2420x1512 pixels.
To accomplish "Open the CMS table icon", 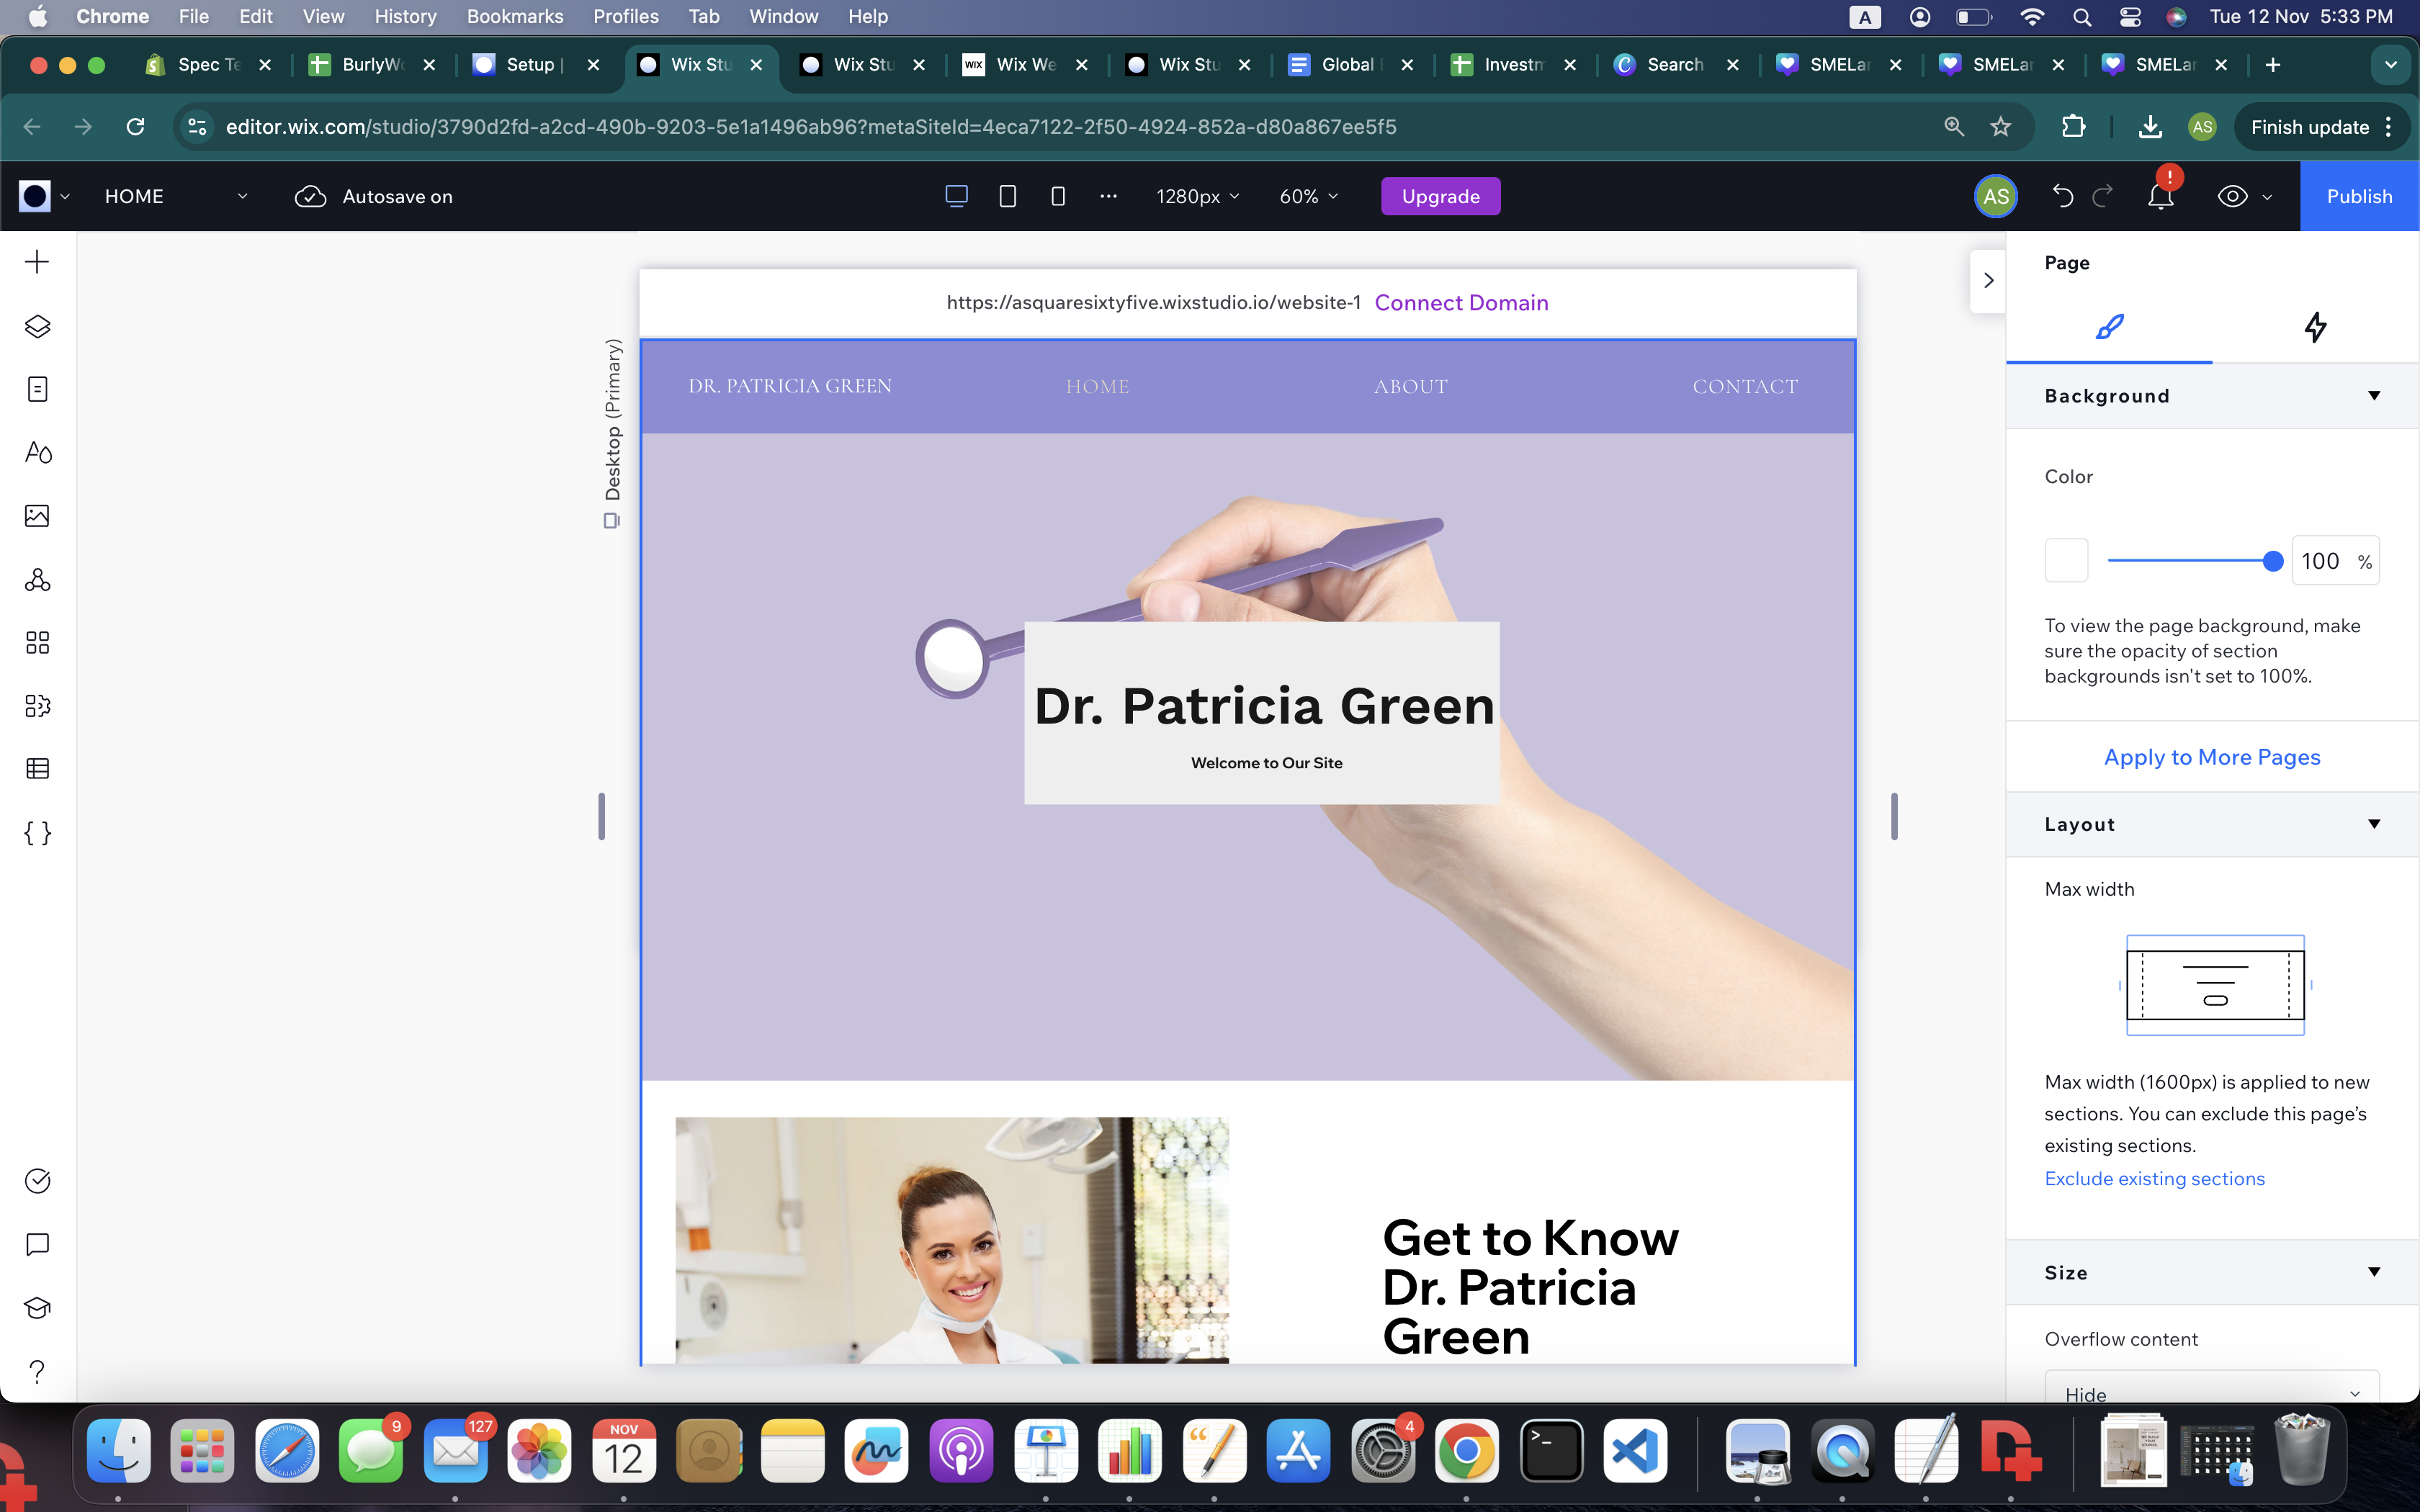I will coord(37,769).
